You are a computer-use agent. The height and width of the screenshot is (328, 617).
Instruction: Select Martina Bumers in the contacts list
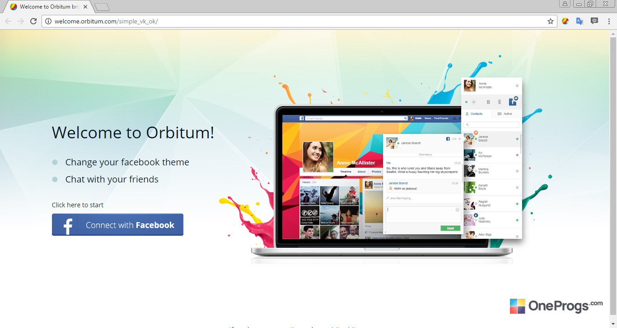point(491,171)
